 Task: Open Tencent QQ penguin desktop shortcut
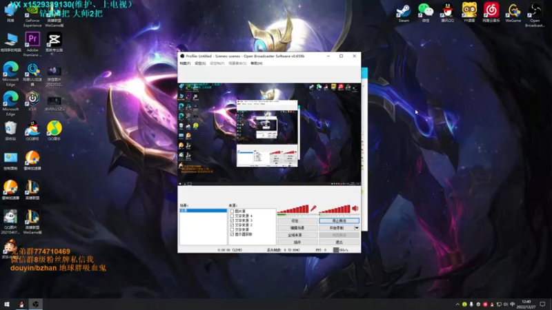[x=447, y=12]
